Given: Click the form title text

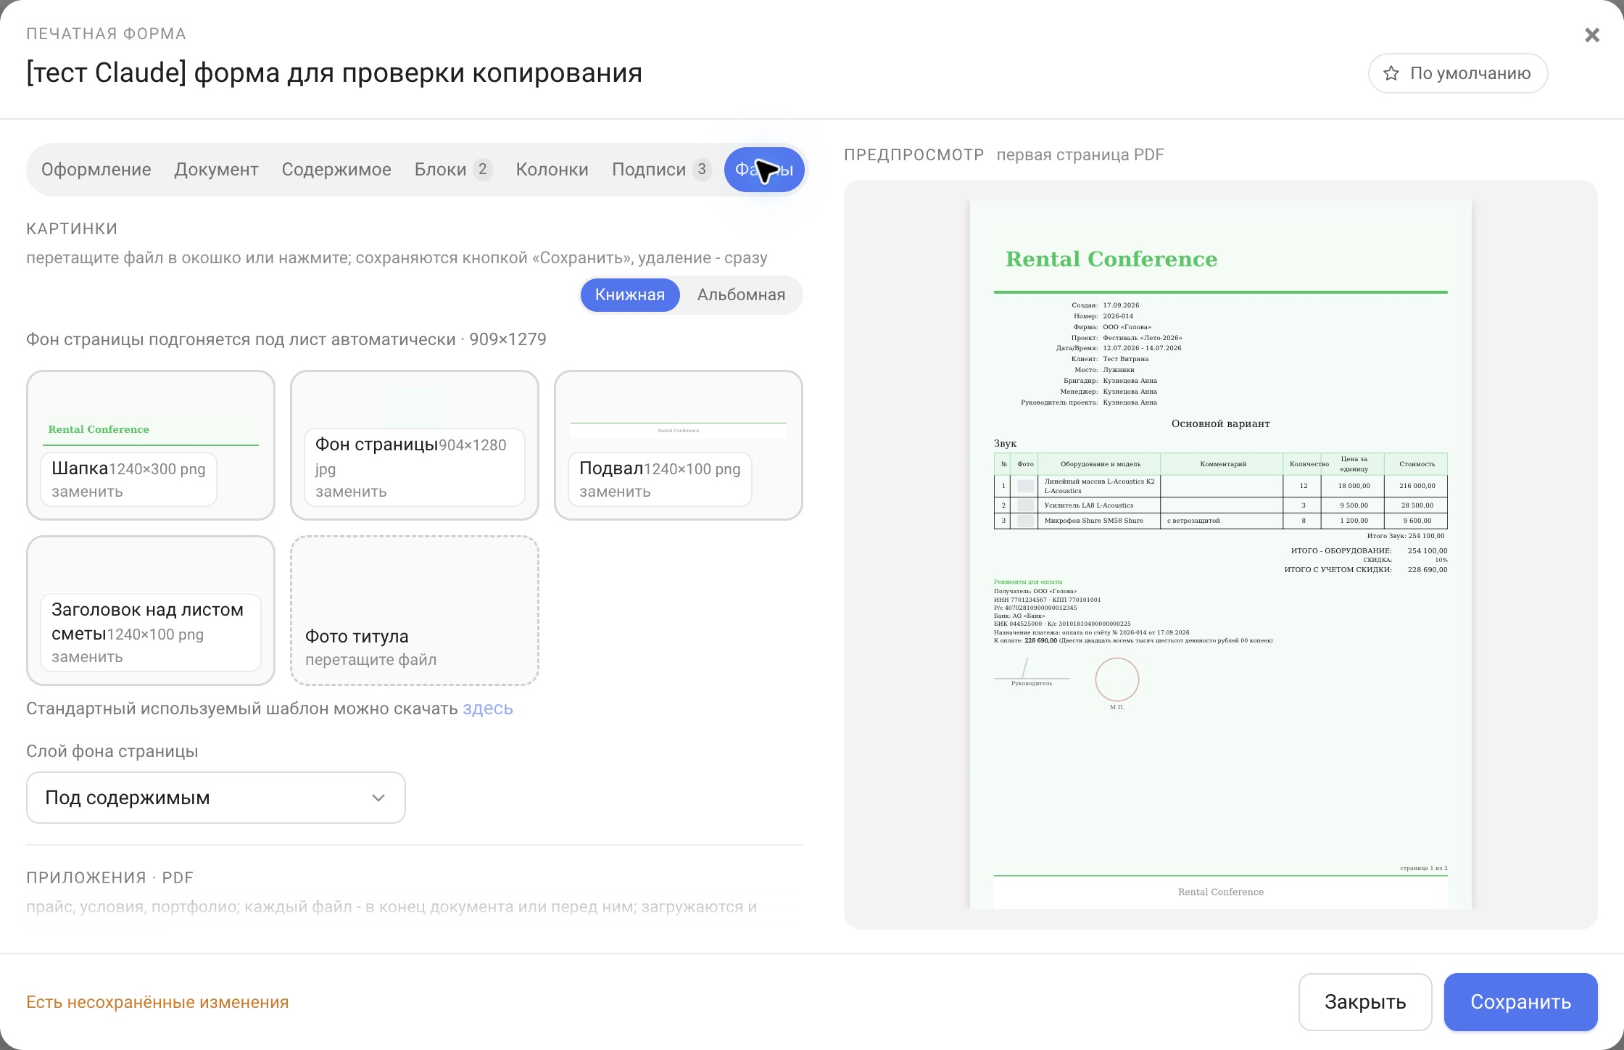Looking at the screenshot, I should click(334, 73).
